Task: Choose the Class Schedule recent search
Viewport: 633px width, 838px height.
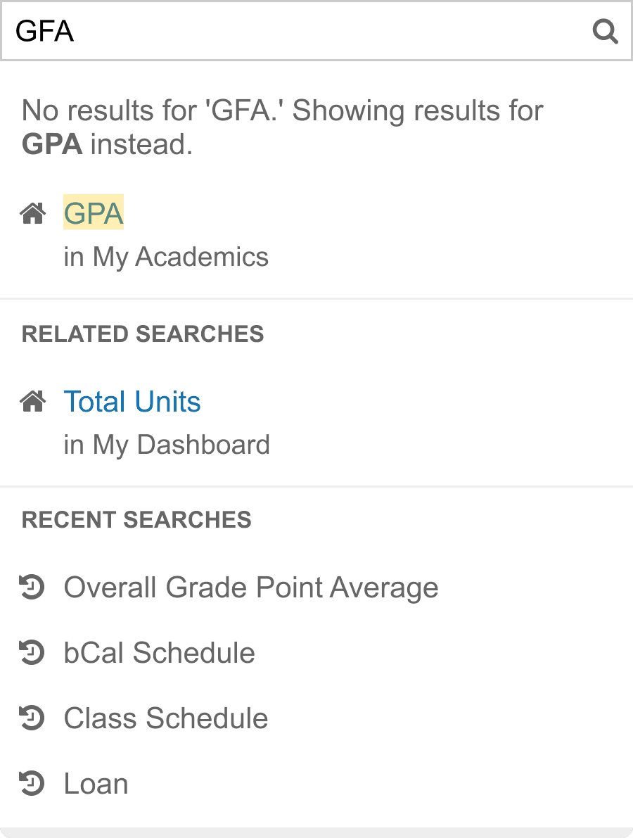Action: pos(166,718)
